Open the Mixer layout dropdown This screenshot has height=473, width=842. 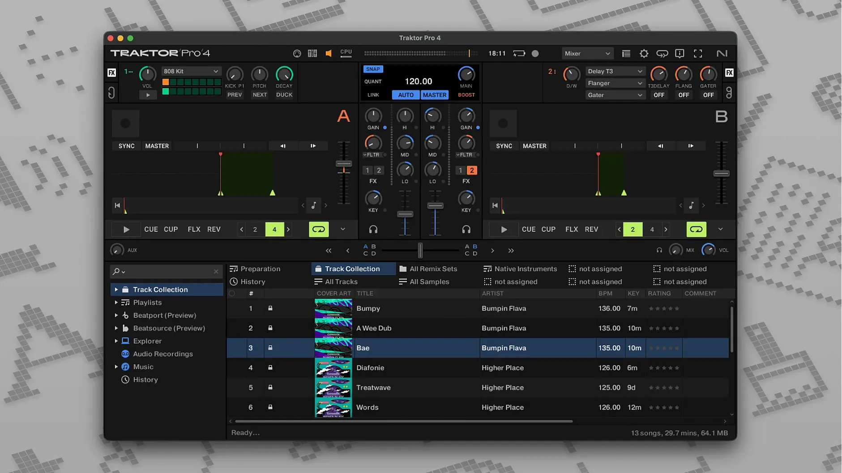[x=587, y=54]
